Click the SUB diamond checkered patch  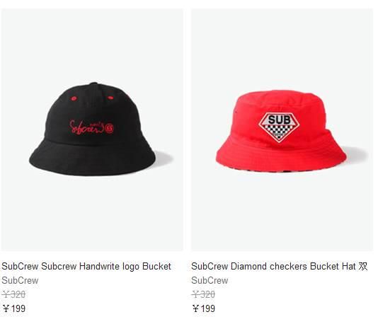tap(279, 127)
